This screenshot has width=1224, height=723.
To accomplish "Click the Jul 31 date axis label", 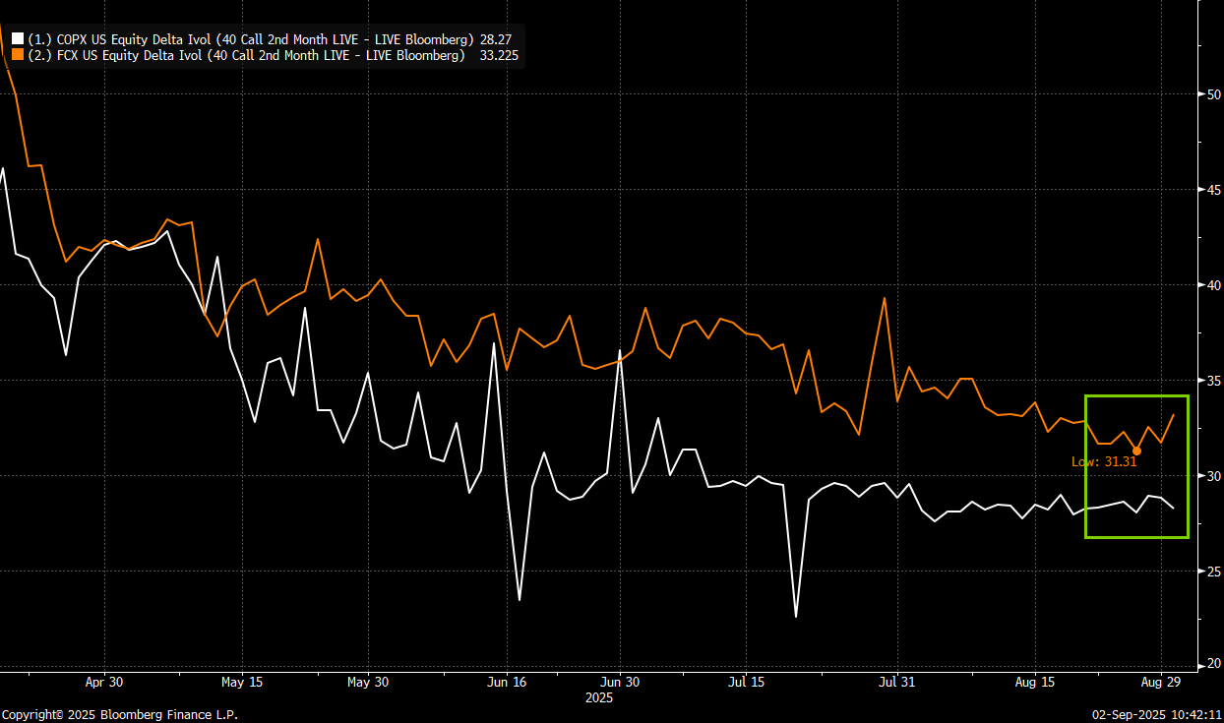I will tap(897, 682).
